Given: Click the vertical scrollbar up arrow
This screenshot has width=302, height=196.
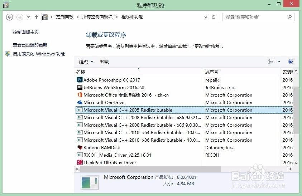Looking at the screenshot, I should pos(296,71).
